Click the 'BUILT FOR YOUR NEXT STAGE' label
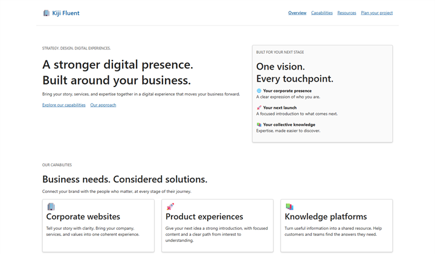 [280, 52]
